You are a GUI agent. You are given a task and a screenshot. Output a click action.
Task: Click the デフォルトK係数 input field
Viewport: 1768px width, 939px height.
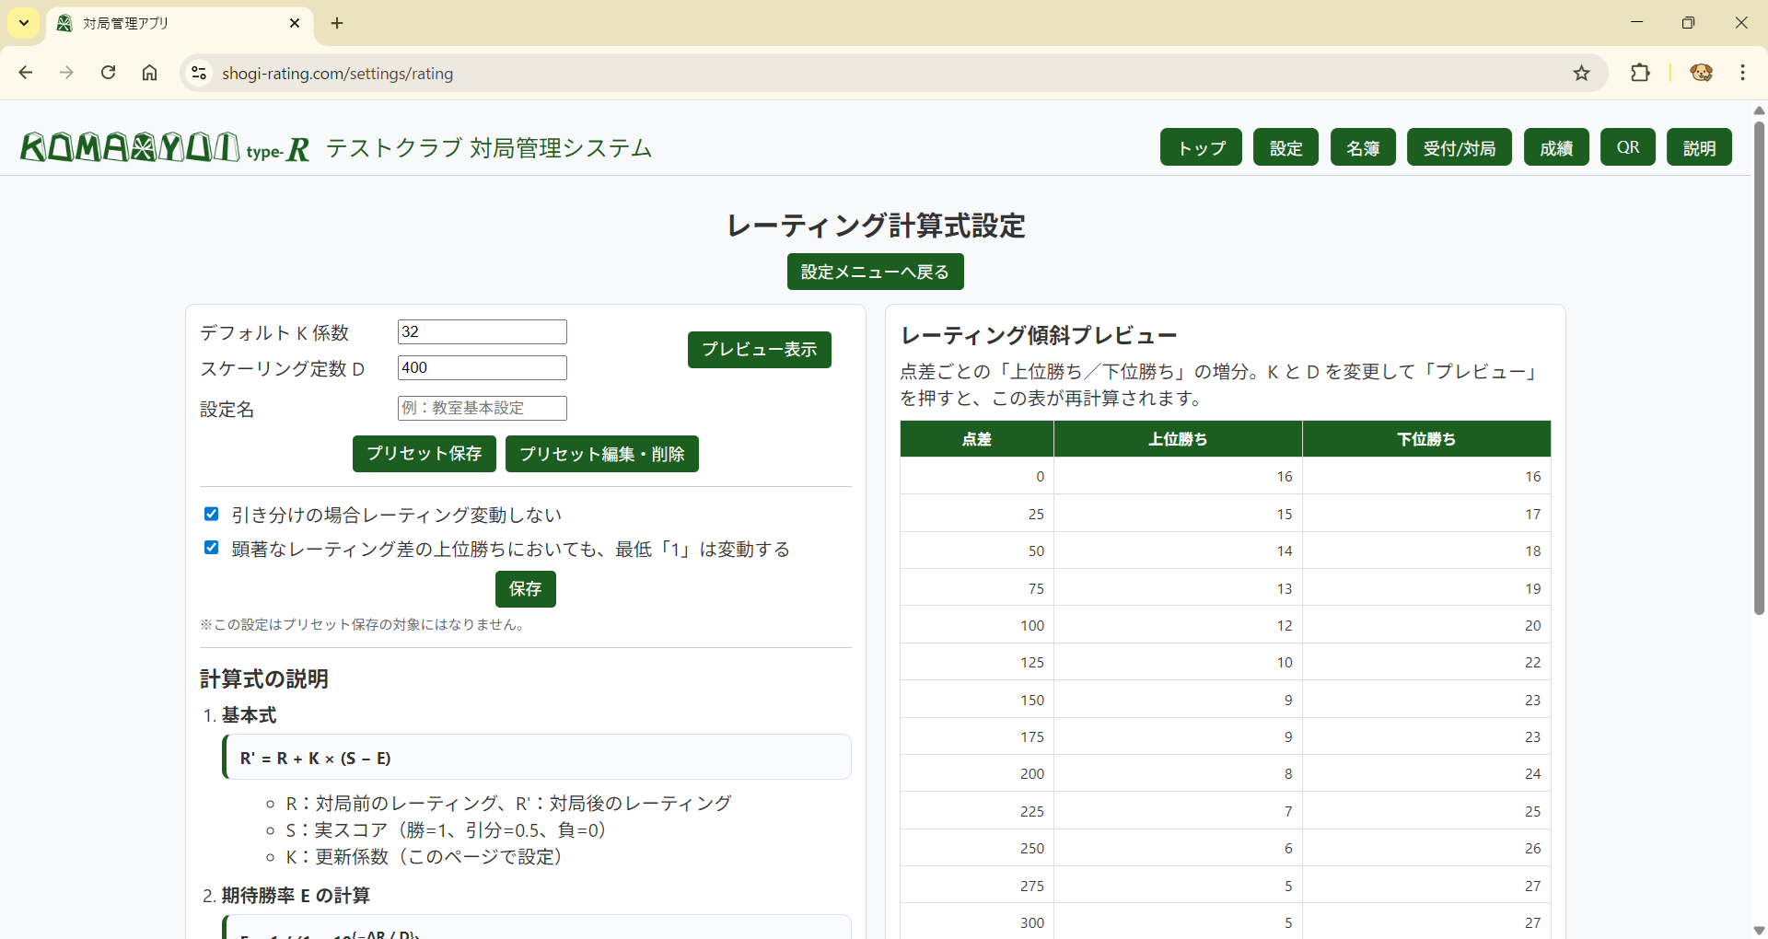[482, 332]
